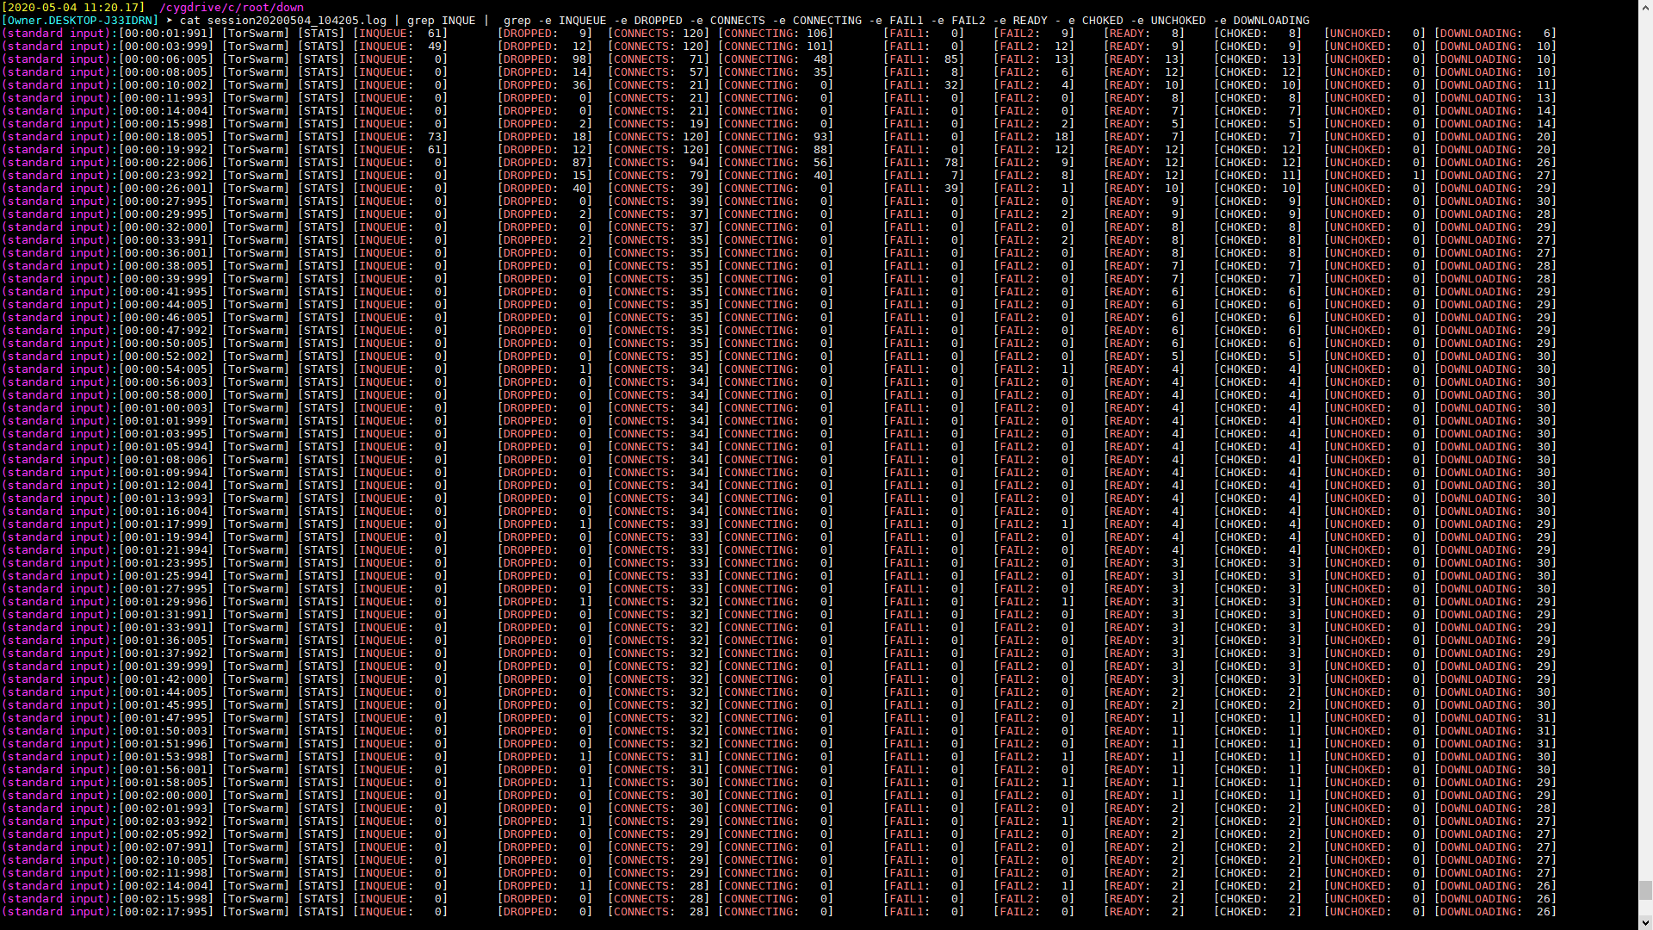Click the log timestamp 00:02:17:995
The image size is (1653, 930).
click(x=165, y=912)
